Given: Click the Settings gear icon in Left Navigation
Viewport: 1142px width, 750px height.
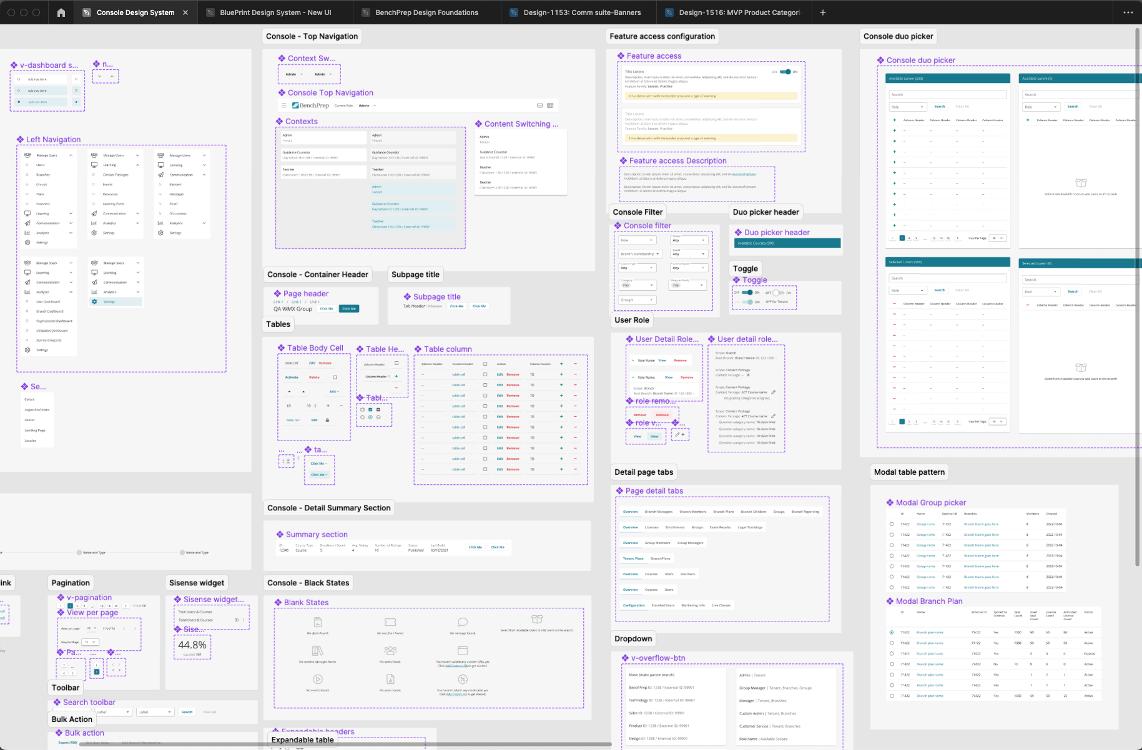Looking at the screenshot, I should pos(27,243).
